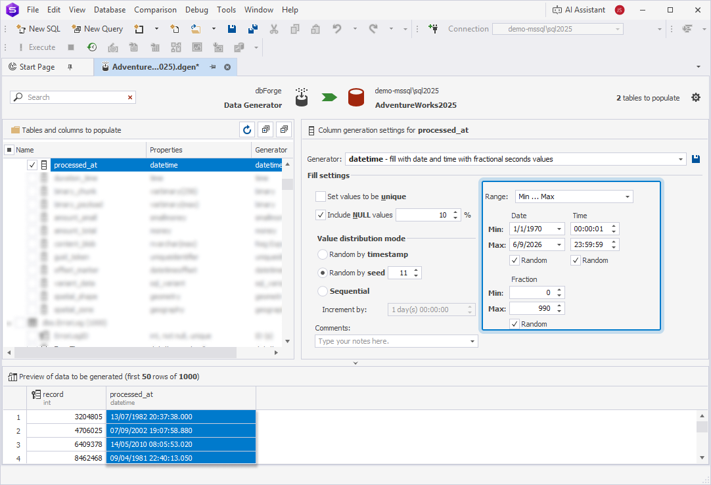Open the Max date picker dropdown

(x=559, y=245)
